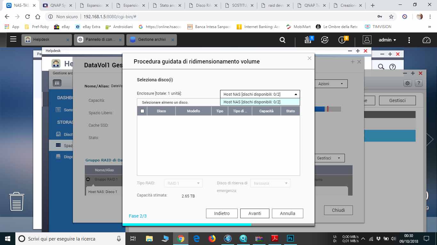Open the dashboard gauge icon
The width and height of the screenshot is (437, 245).
pyautogui.click(x=426, y=40)
